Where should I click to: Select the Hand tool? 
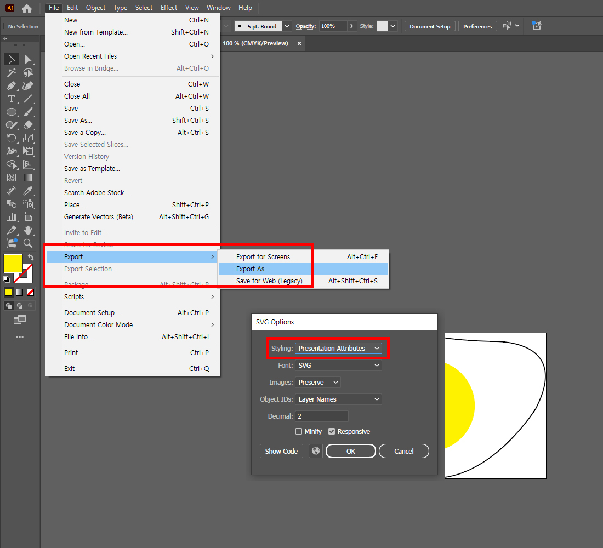[x=28, y=230]
